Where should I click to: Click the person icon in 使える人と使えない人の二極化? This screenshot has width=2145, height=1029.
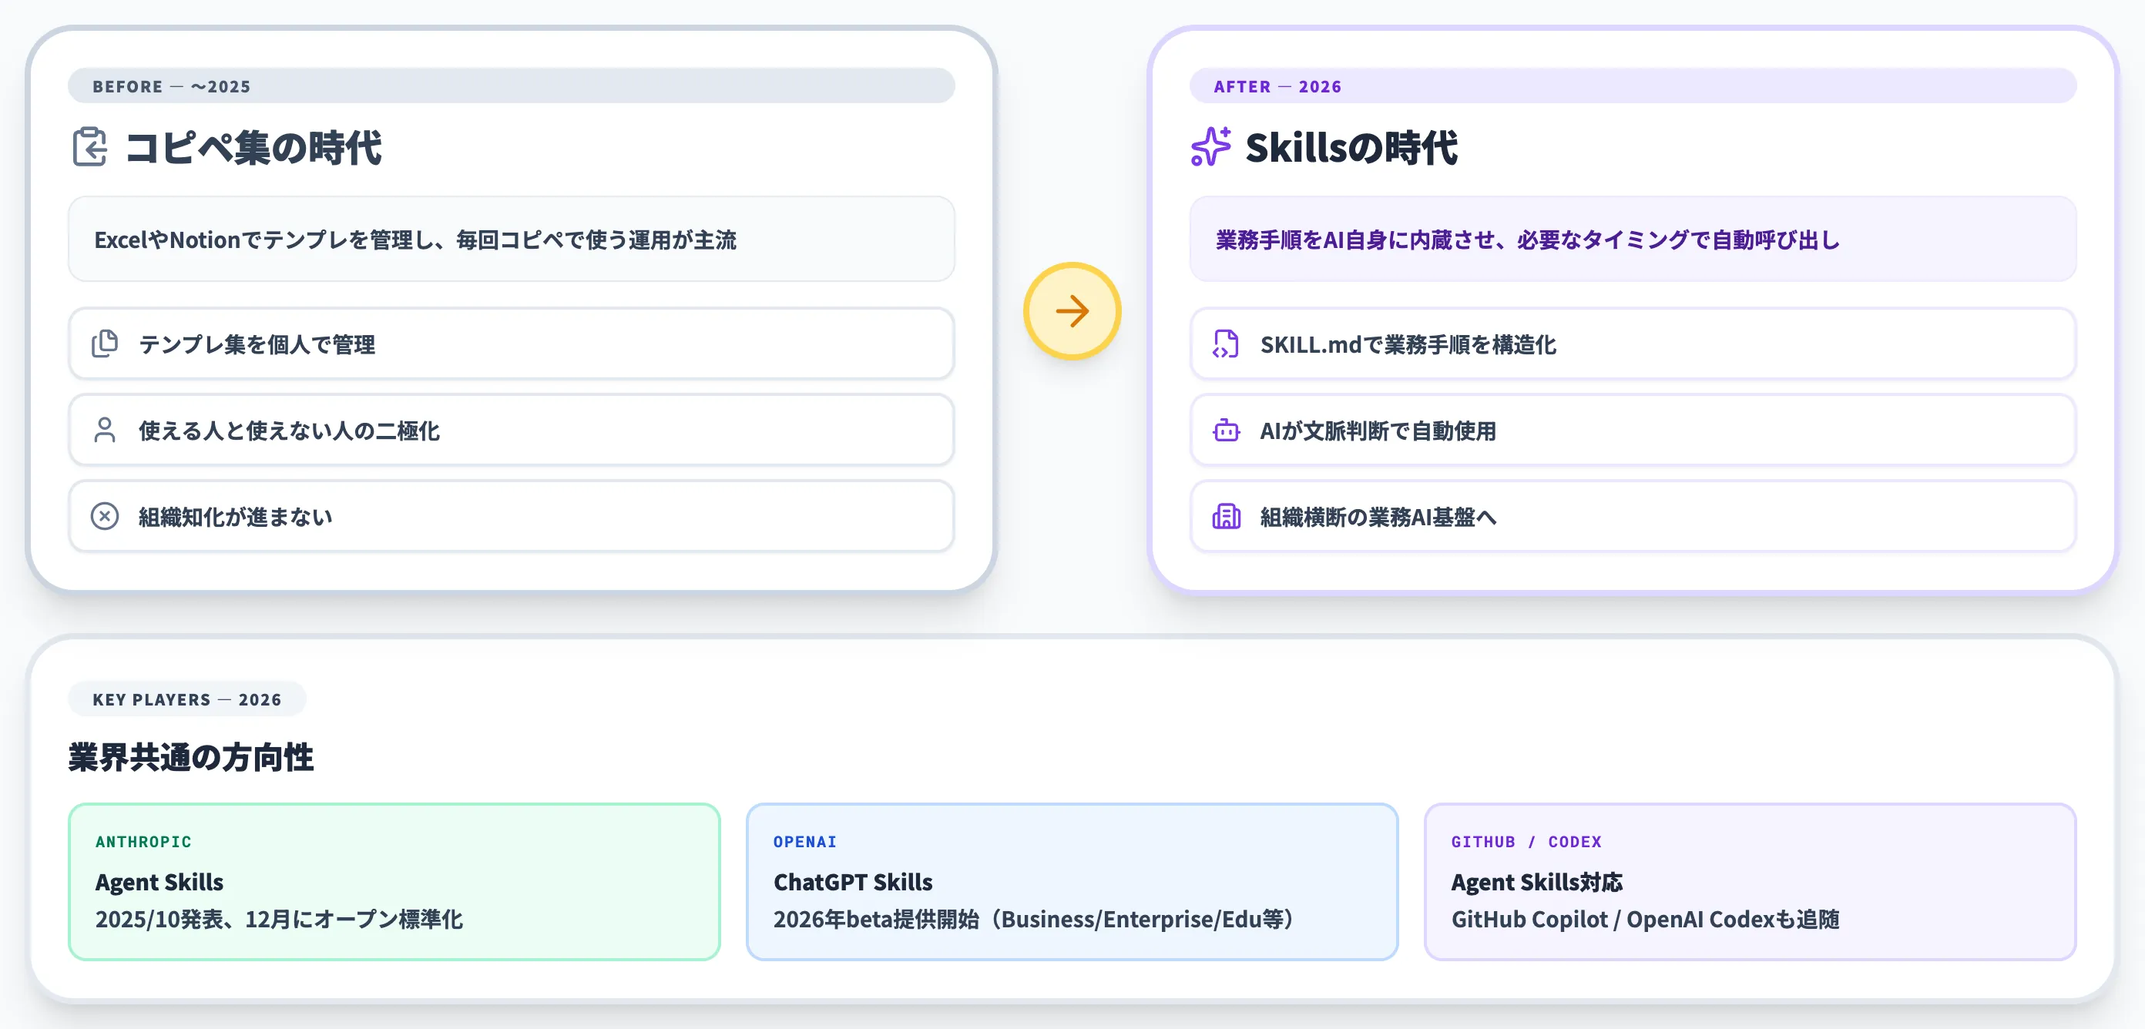(105, 431)
